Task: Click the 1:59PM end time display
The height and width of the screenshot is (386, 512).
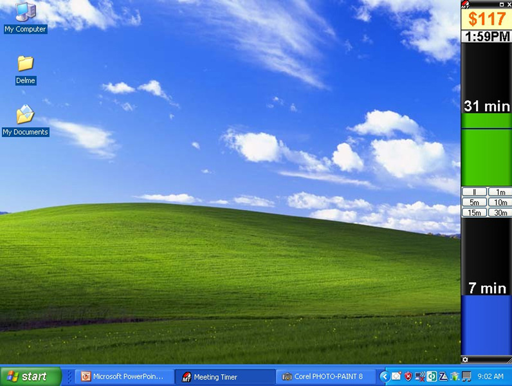Action: click(486, 37)
